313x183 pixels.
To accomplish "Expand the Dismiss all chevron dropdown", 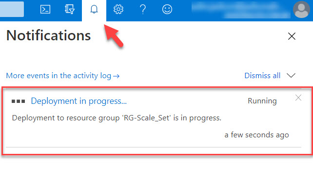I will click(x=291, y=76).
